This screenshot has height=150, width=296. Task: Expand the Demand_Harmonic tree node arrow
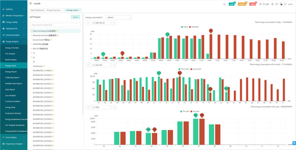31,35
